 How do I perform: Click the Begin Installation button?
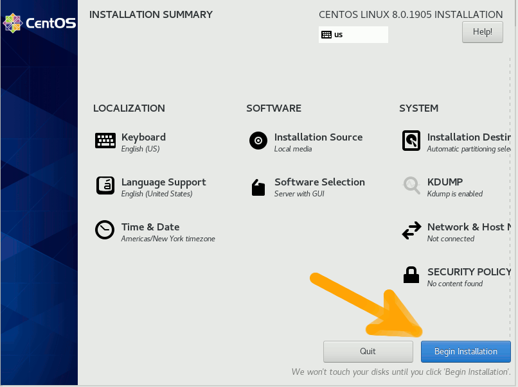pos(466,351)
